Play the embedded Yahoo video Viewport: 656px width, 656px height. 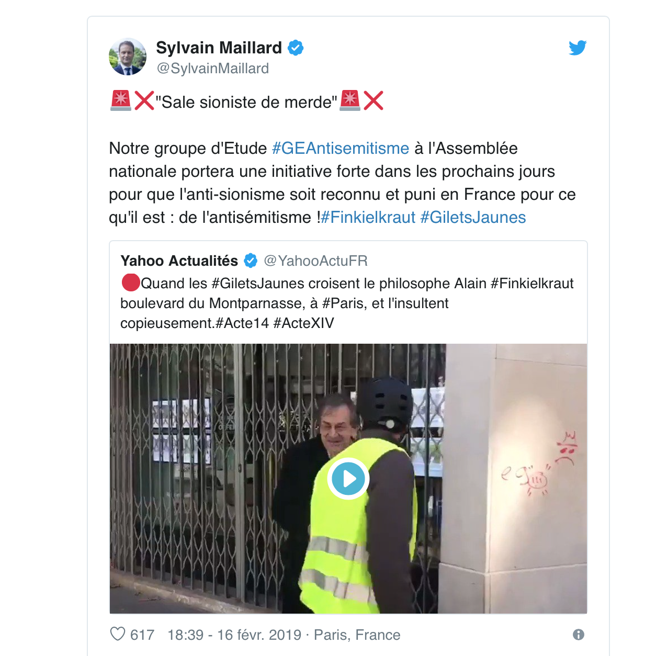[x=348, y=478]
